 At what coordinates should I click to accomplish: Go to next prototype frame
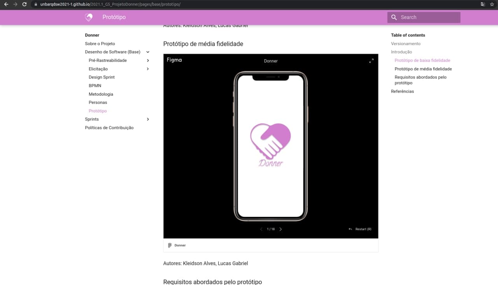281,229
